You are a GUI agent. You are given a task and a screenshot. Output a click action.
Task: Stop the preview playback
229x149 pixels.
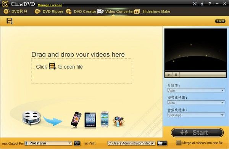point(176,75)
